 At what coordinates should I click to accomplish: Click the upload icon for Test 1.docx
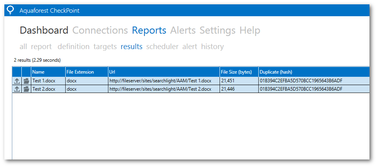(17, 81)
